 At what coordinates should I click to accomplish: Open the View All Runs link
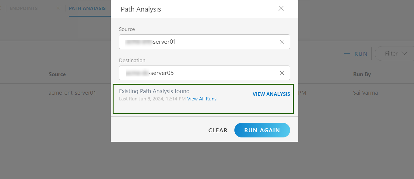pyautogui.click(x=202, y=99)
